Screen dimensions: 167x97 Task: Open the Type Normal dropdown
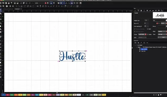tap(163, 34)
